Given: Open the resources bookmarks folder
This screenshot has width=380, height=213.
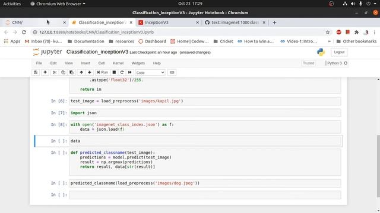Looking at the screenshot, I should click(122, 41).
